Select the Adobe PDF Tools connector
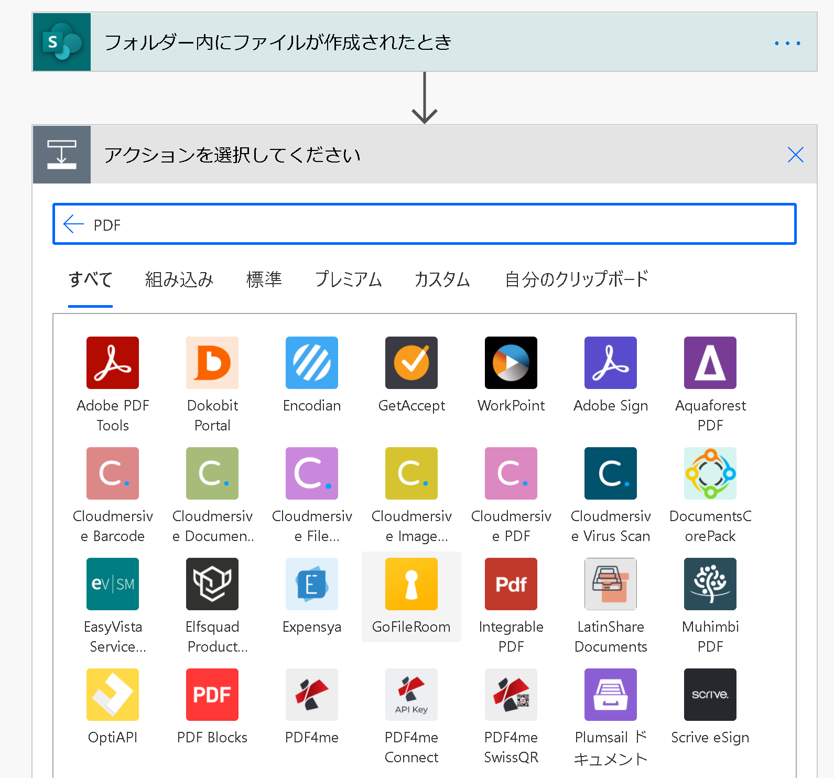This screenshot has width=834, height=778. (113, 363)
